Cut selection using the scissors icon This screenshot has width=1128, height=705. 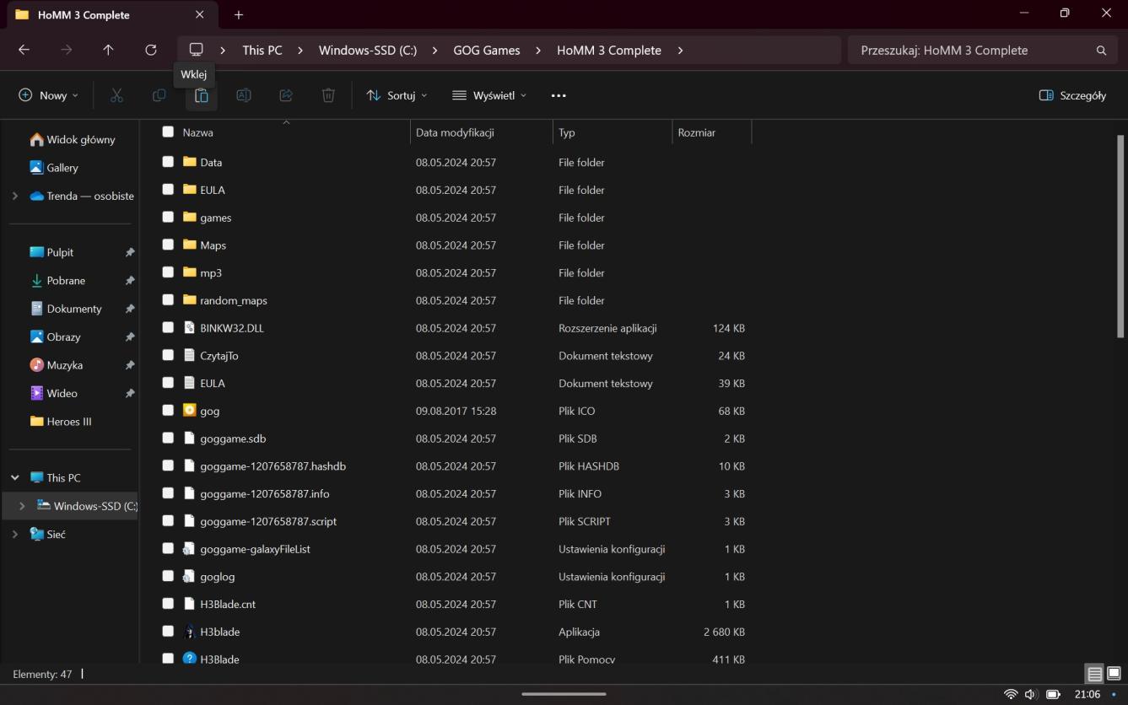pos(116,94)
